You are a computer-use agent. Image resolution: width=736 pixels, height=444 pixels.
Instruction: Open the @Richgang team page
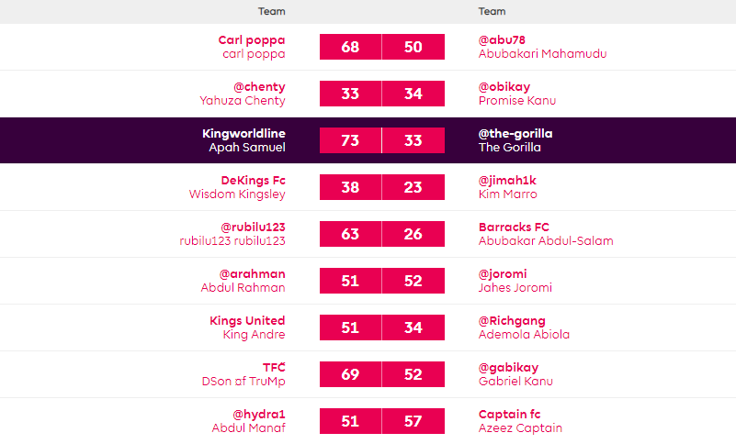512,321
